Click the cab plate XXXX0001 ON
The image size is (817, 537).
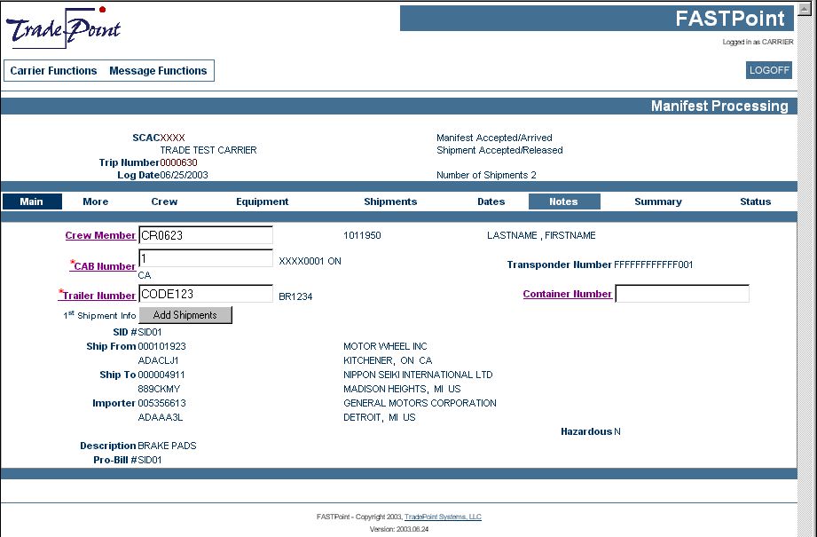(310, 261)
